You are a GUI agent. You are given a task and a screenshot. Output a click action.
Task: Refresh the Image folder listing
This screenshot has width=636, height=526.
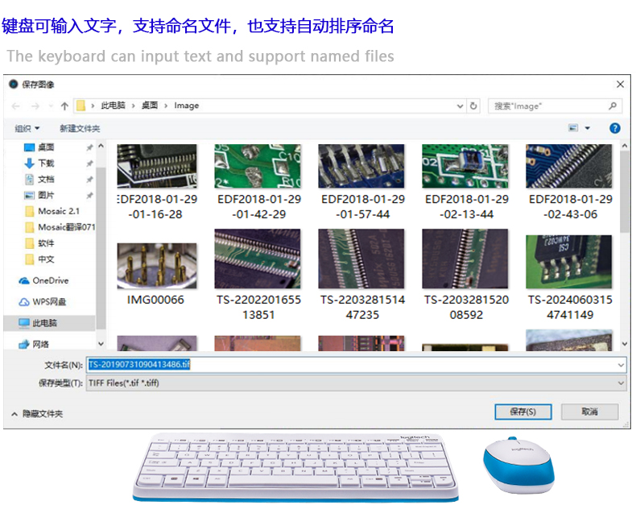coord(474,106)
